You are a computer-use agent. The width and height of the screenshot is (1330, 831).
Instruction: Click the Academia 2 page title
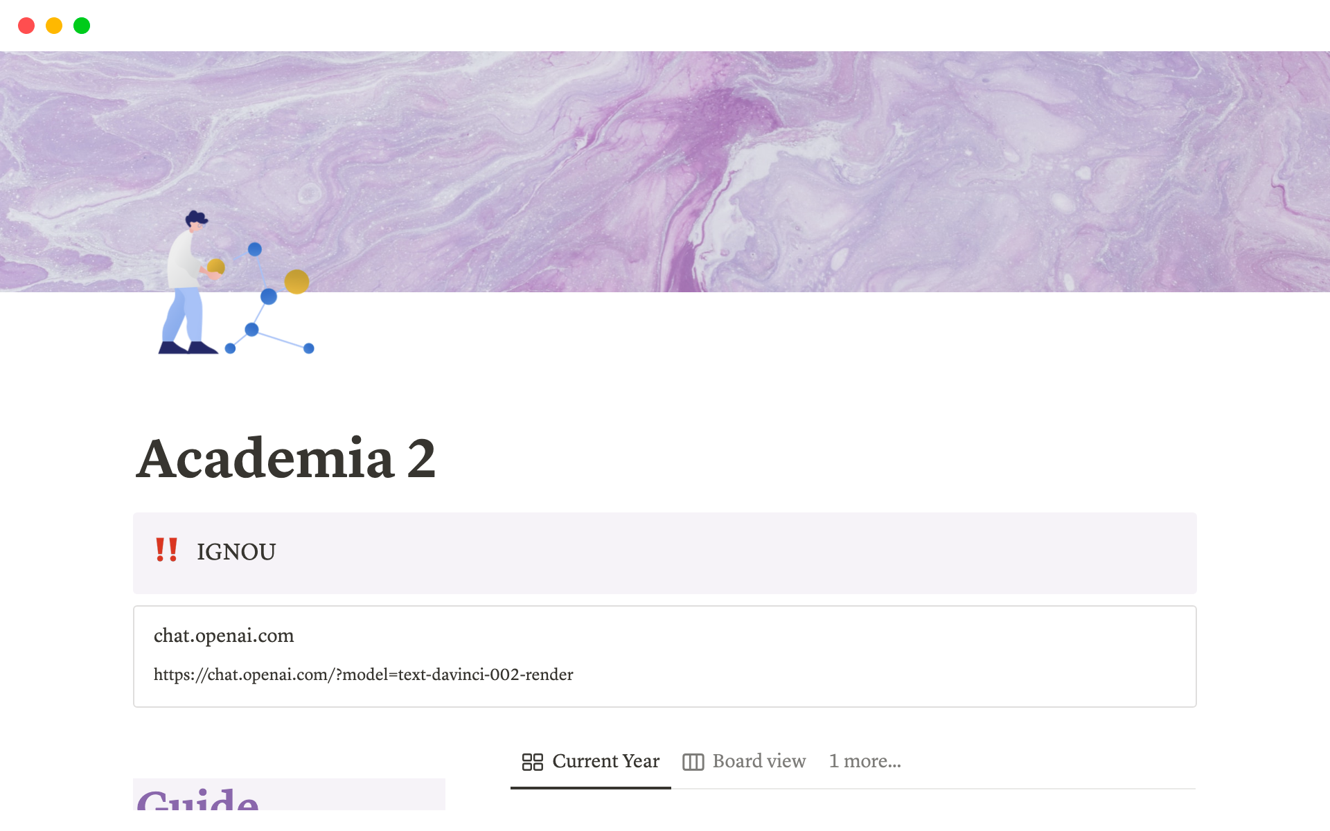tap(286, 458)
